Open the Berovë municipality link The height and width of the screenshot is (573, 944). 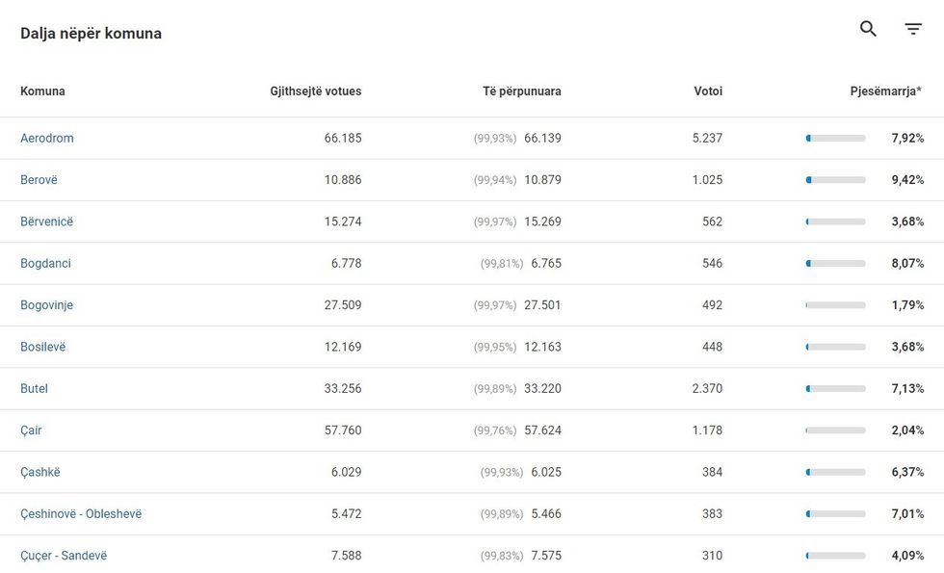pyautogui.click(x=39, y=180)
